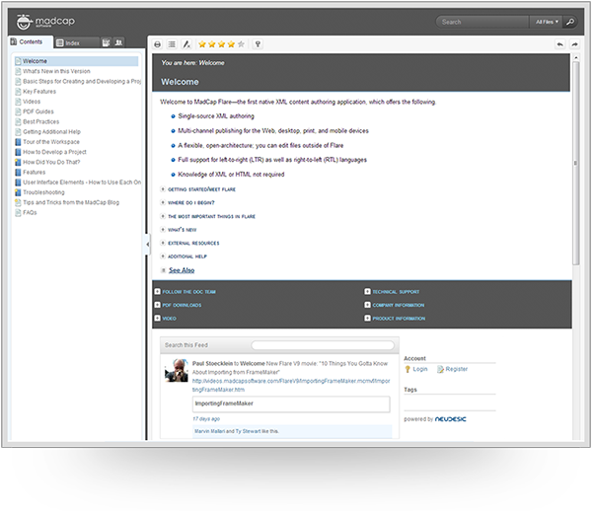Screen dimensions: 592x513
Task: Click the key icon in topic toolbar
Action: pos(258,44)
